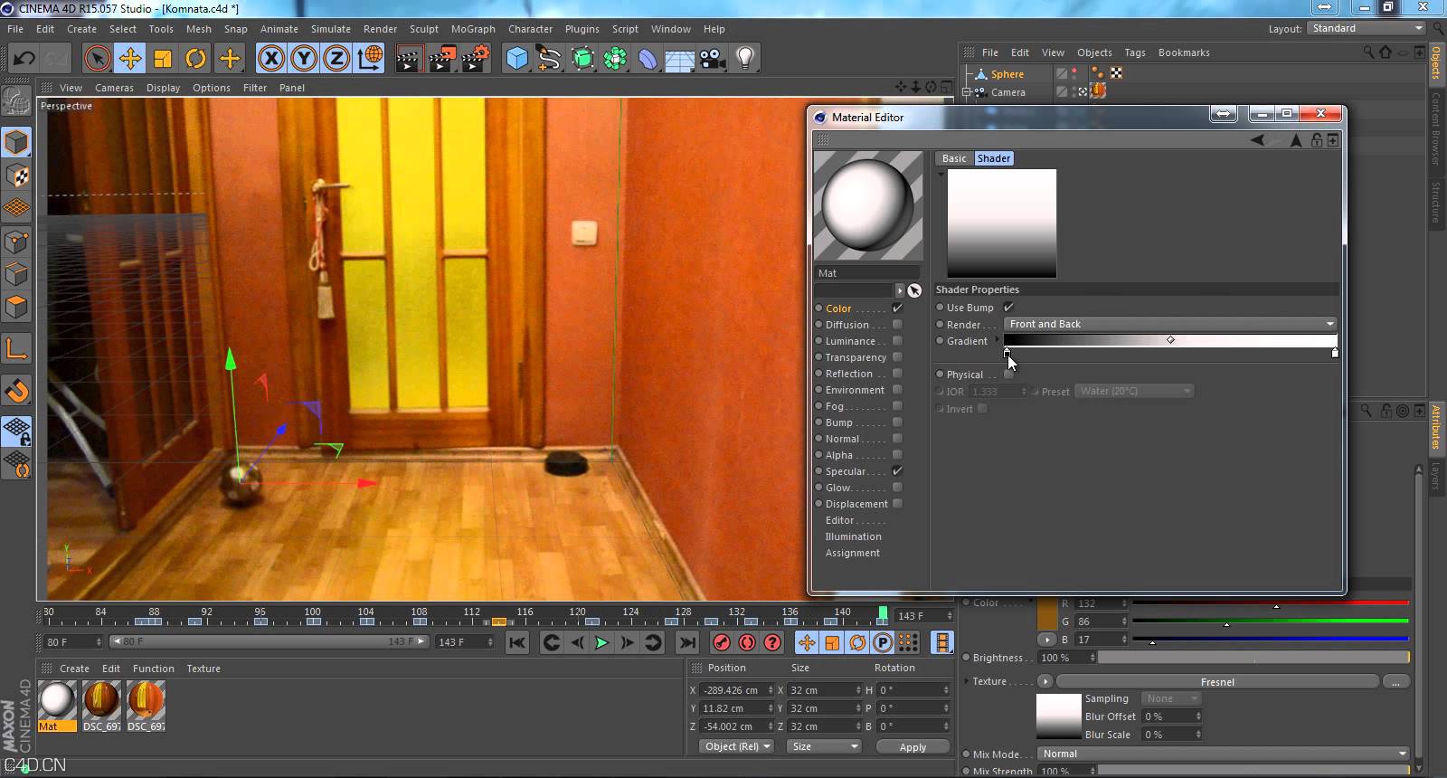Open the spline pen tool
Screen dimensions: 1447x778
(x=549, y=60)
